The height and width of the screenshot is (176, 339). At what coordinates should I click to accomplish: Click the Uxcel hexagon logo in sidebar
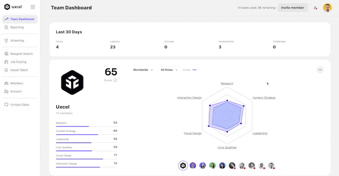pyautogui.click(x=7, y=7)
